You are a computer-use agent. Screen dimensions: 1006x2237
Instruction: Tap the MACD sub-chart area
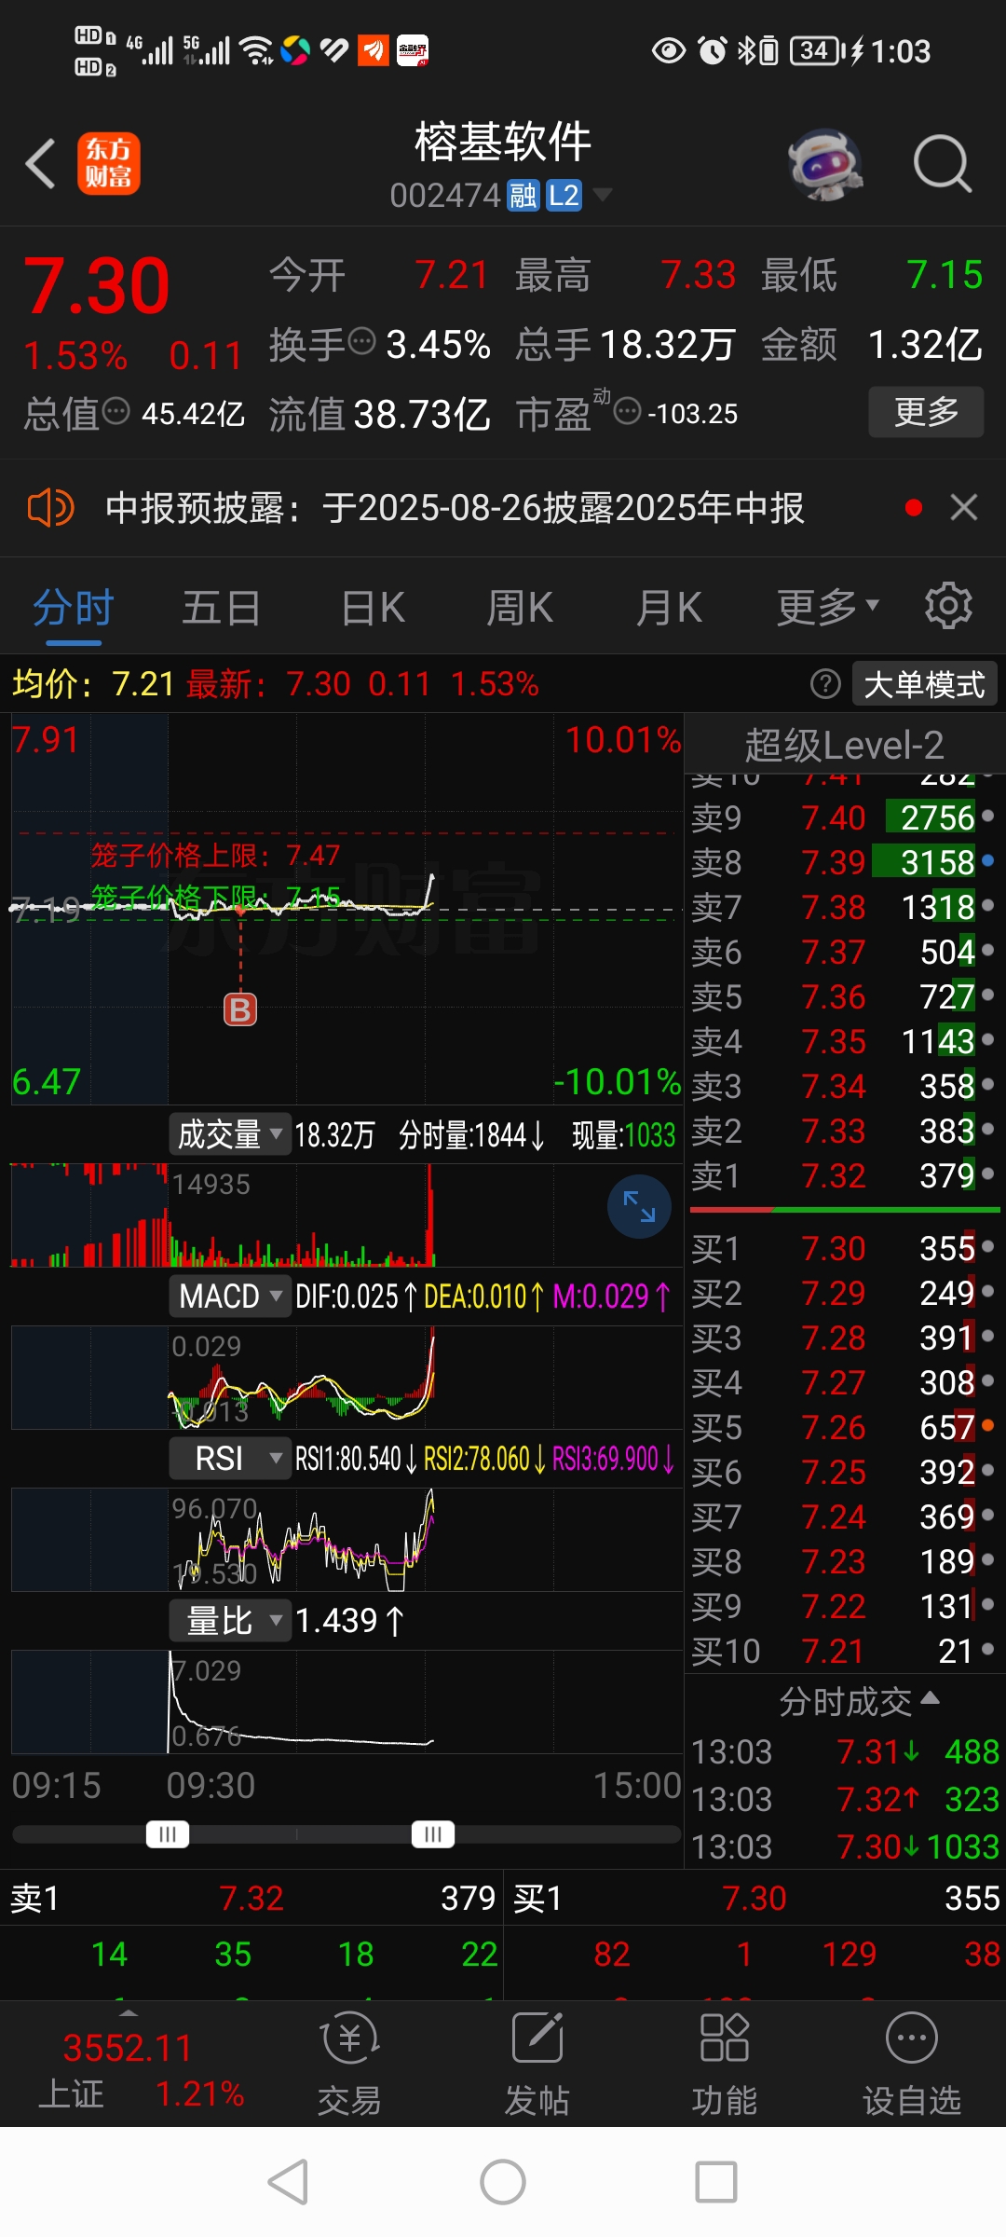347,1377
